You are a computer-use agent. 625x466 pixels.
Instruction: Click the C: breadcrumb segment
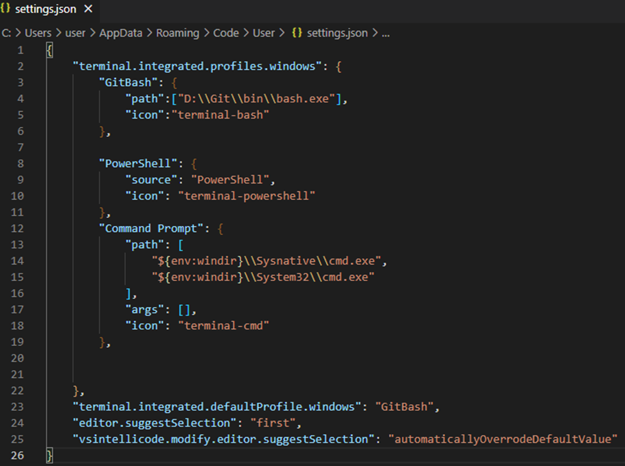click(x=7, y=33)
